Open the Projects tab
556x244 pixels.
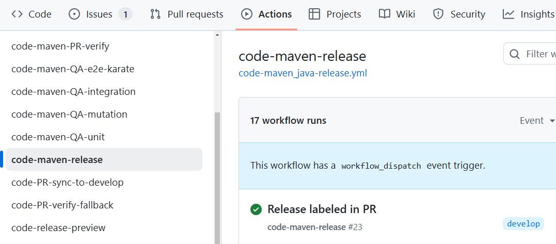tap(335, 14)
